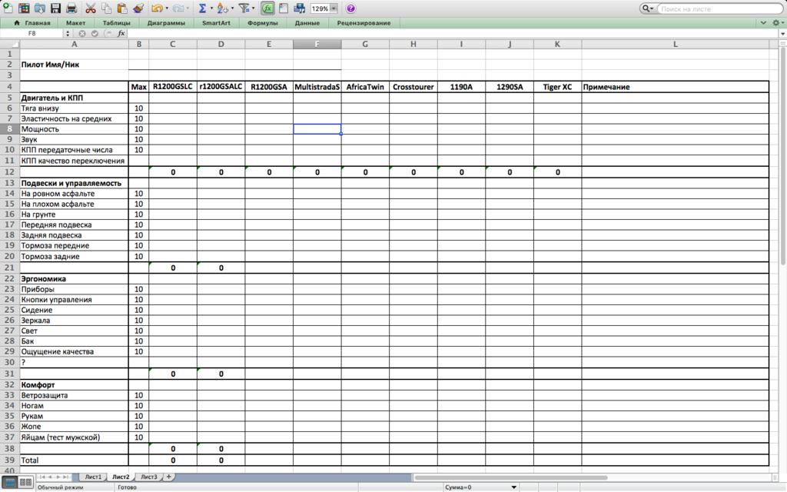Click the AutoSum sigma icon
The image size is (787, 492).
pyautogui.click(x=202, y=8)
